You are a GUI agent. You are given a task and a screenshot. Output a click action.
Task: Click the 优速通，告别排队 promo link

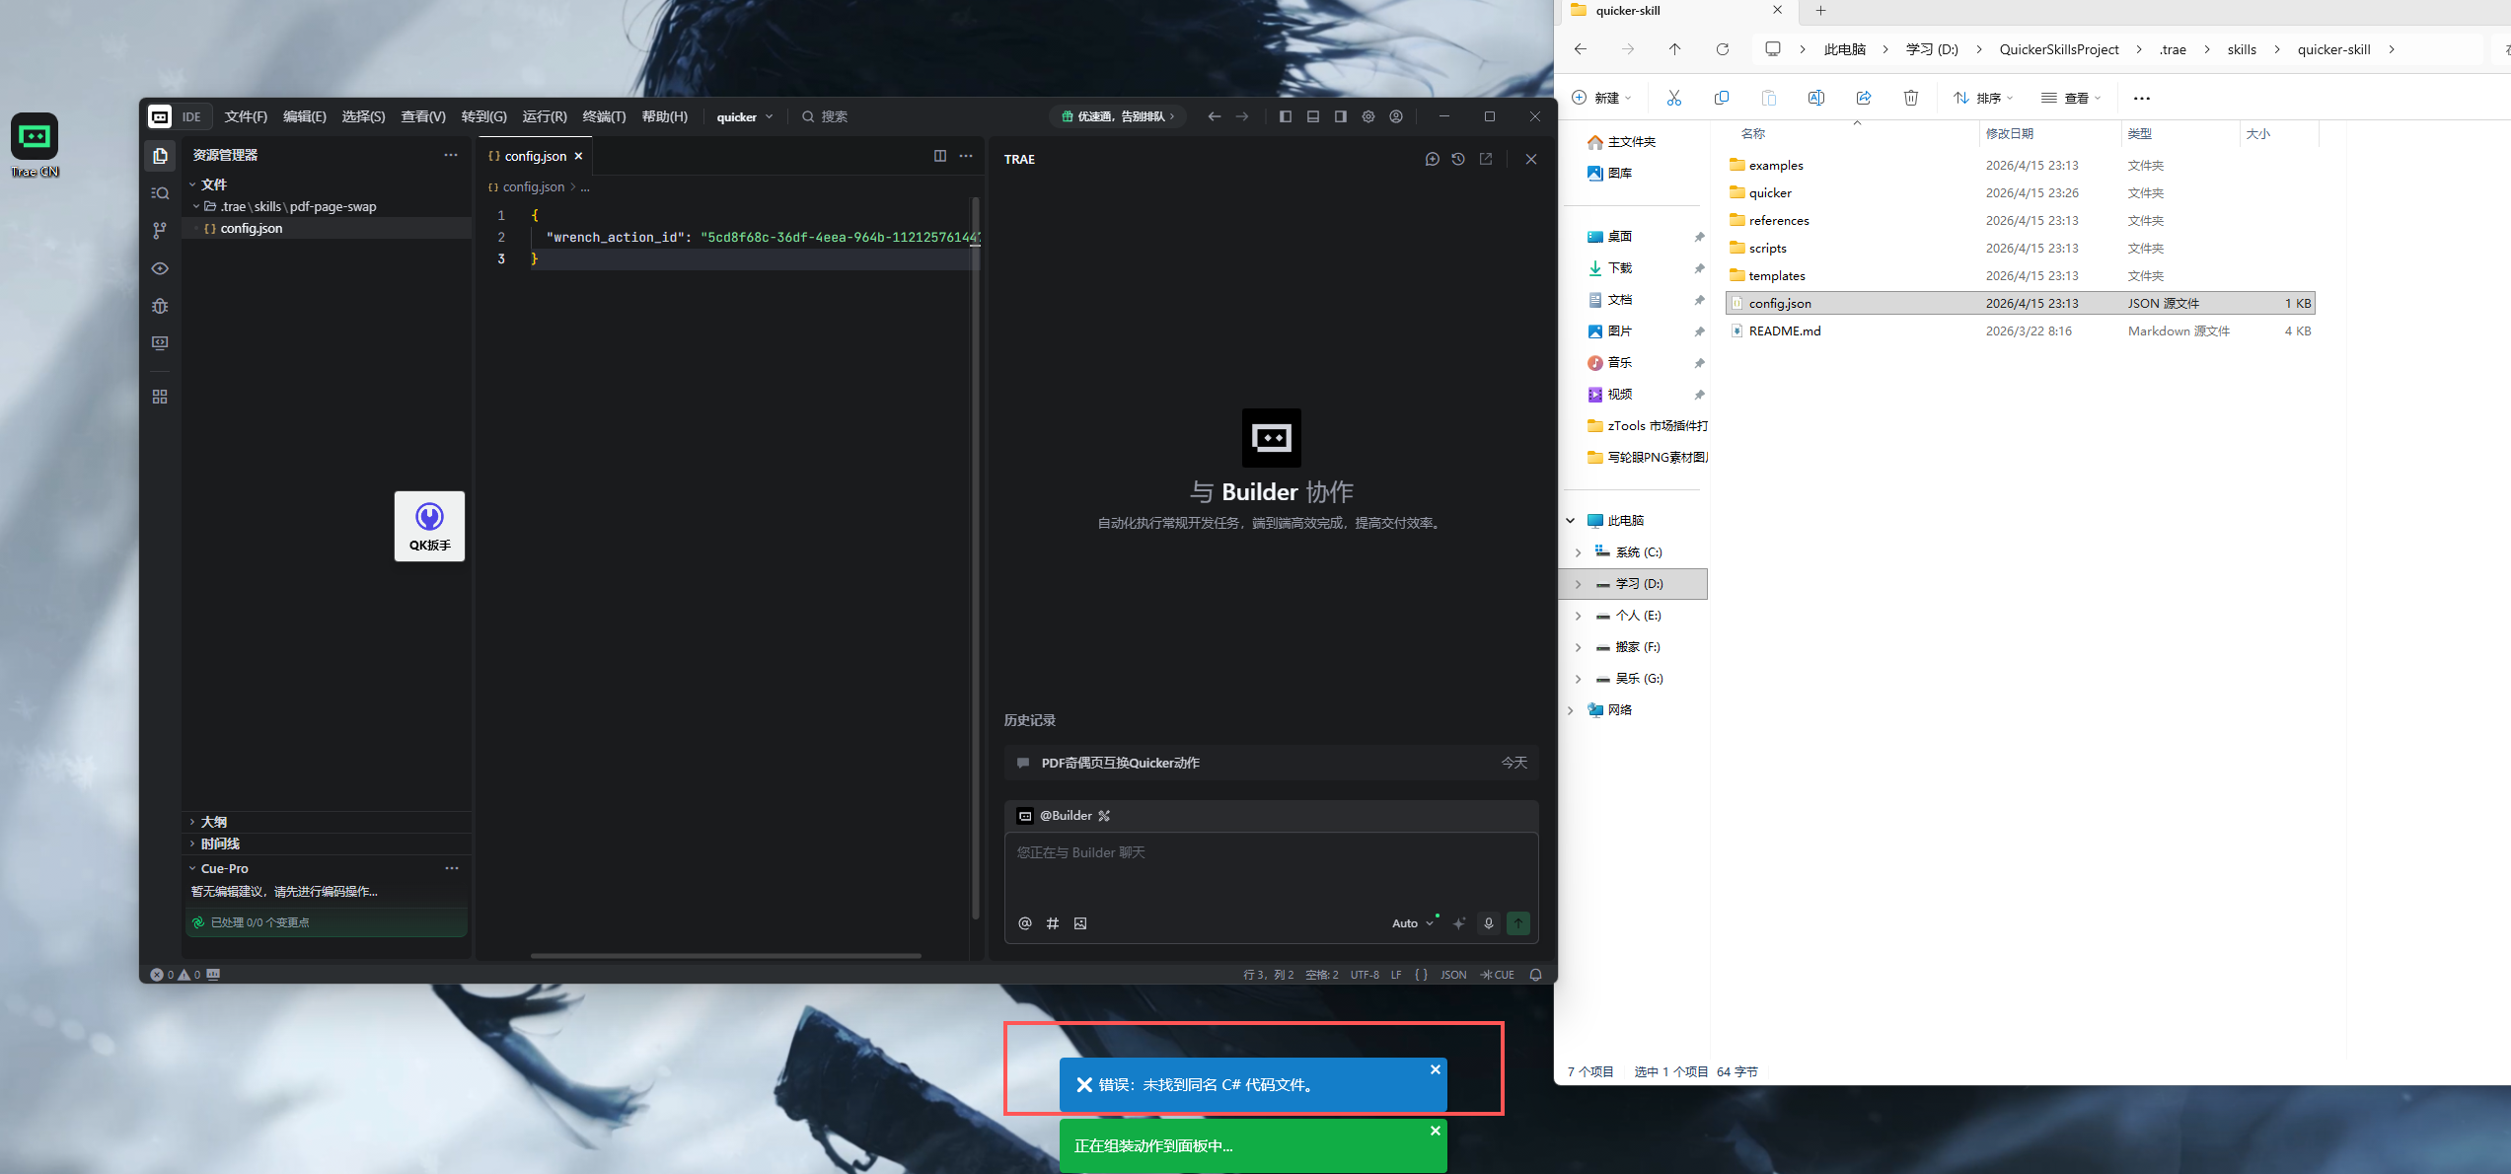pyautogui.click(x=1119, y=116)
